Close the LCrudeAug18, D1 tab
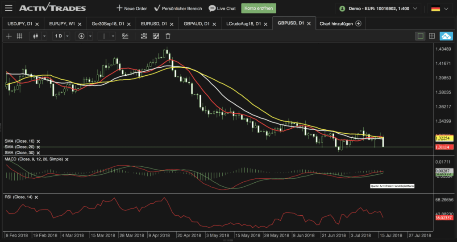 266,24
